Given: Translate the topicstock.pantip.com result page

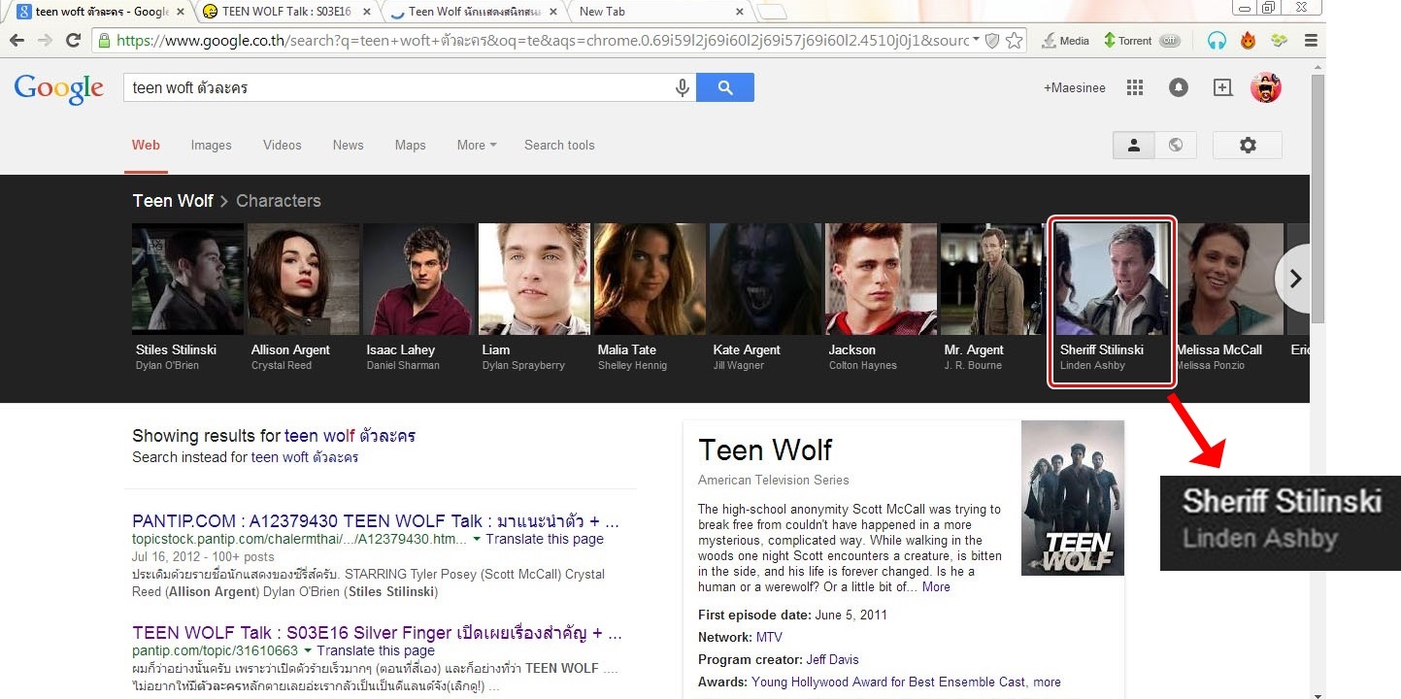Looking at the screenshot, I should [545, 539].
